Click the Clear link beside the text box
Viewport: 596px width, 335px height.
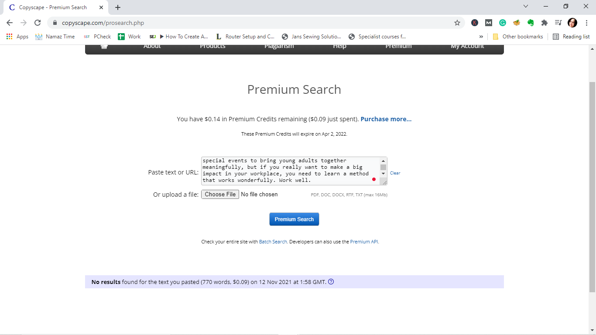[395, 173]
